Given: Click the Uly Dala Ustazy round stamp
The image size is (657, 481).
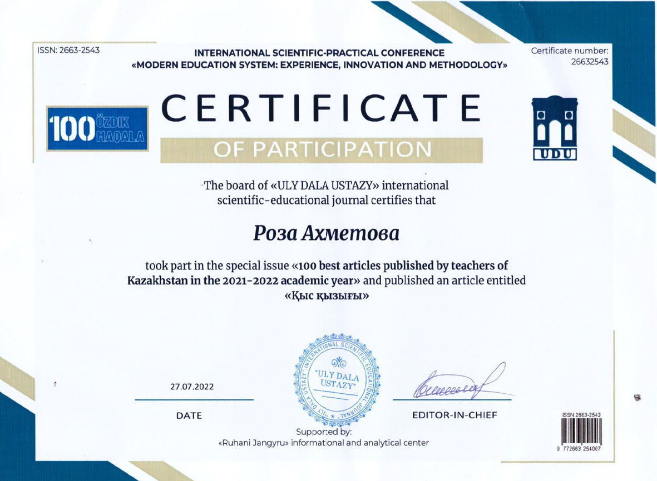Looking at the screenshot, I should [337, 380].
